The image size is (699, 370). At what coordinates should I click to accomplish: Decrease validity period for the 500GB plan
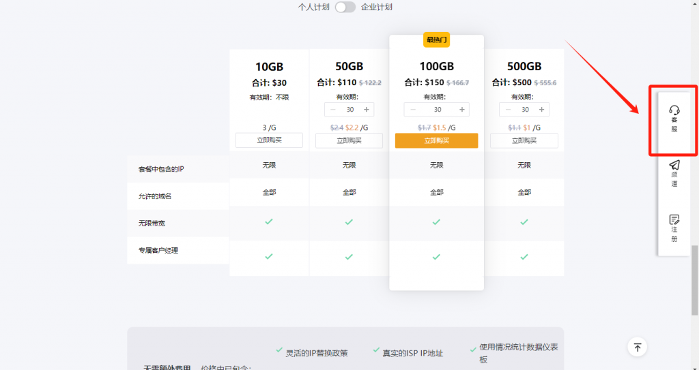click(x=508, y=110)
